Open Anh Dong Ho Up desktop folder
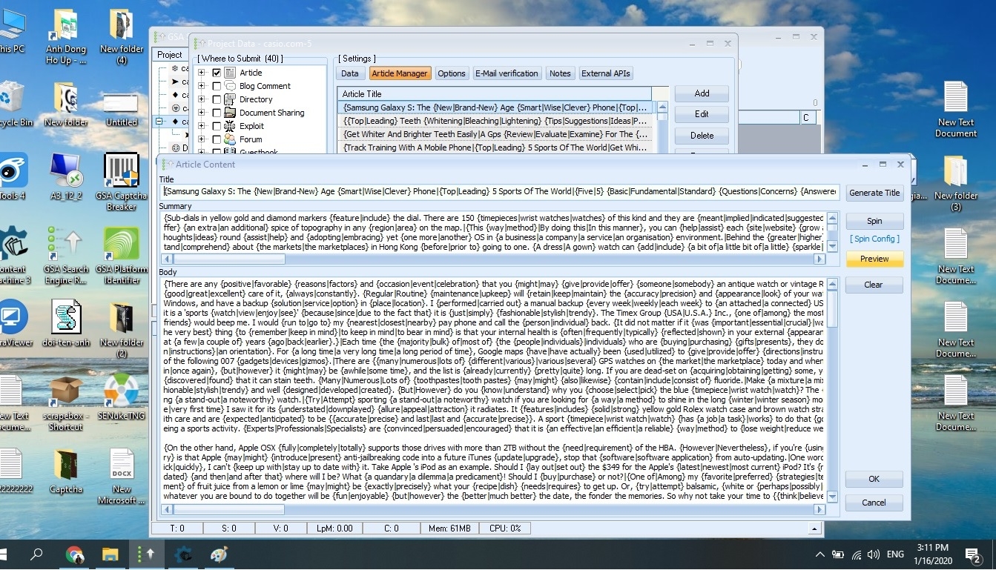 (66, 36)
